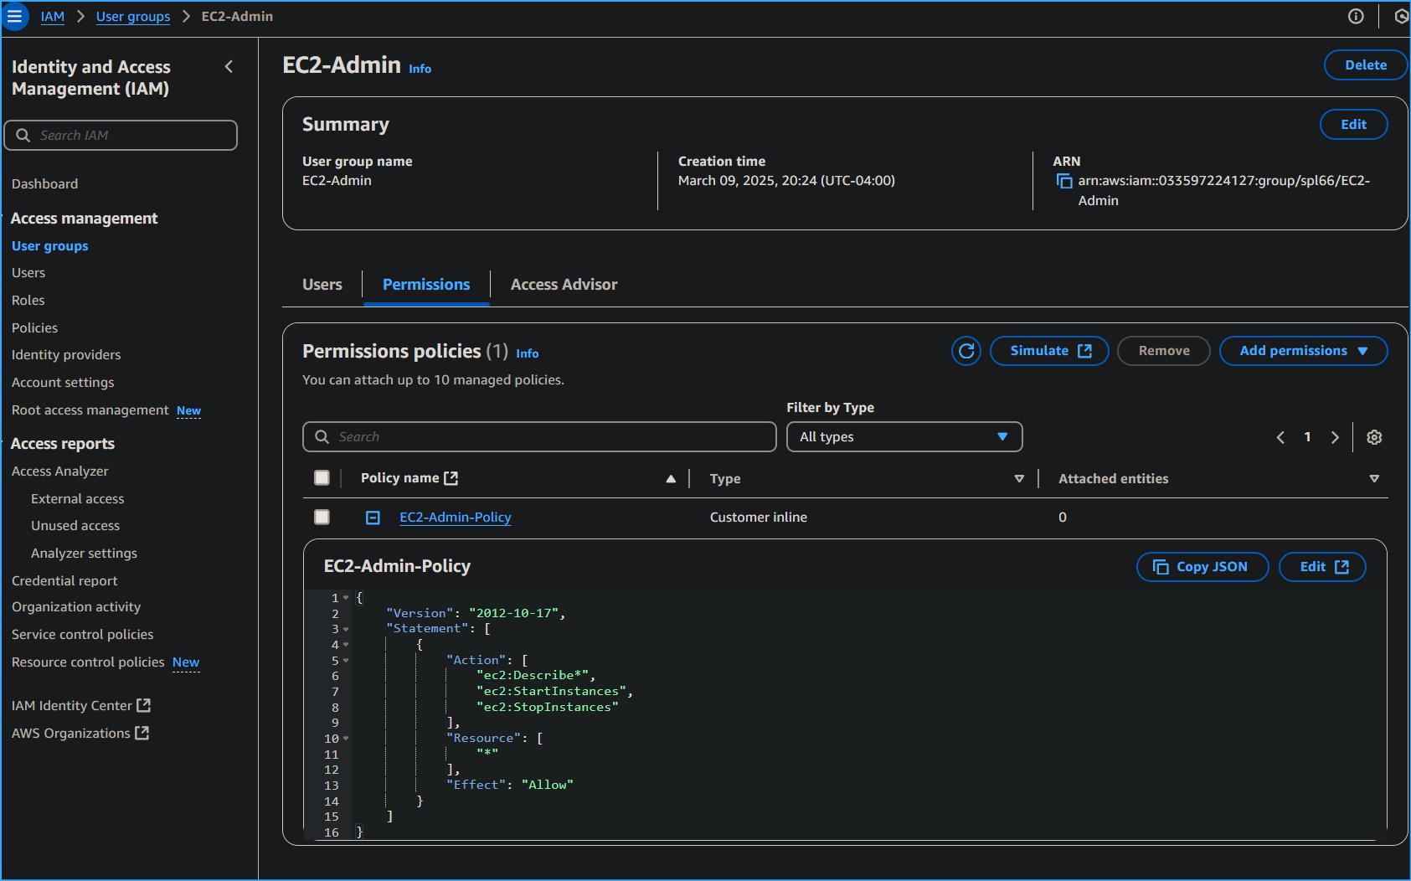The height and width of the screenshot is (881, 1411).
Task: Go to previous page of policies
Action: 1280,437
